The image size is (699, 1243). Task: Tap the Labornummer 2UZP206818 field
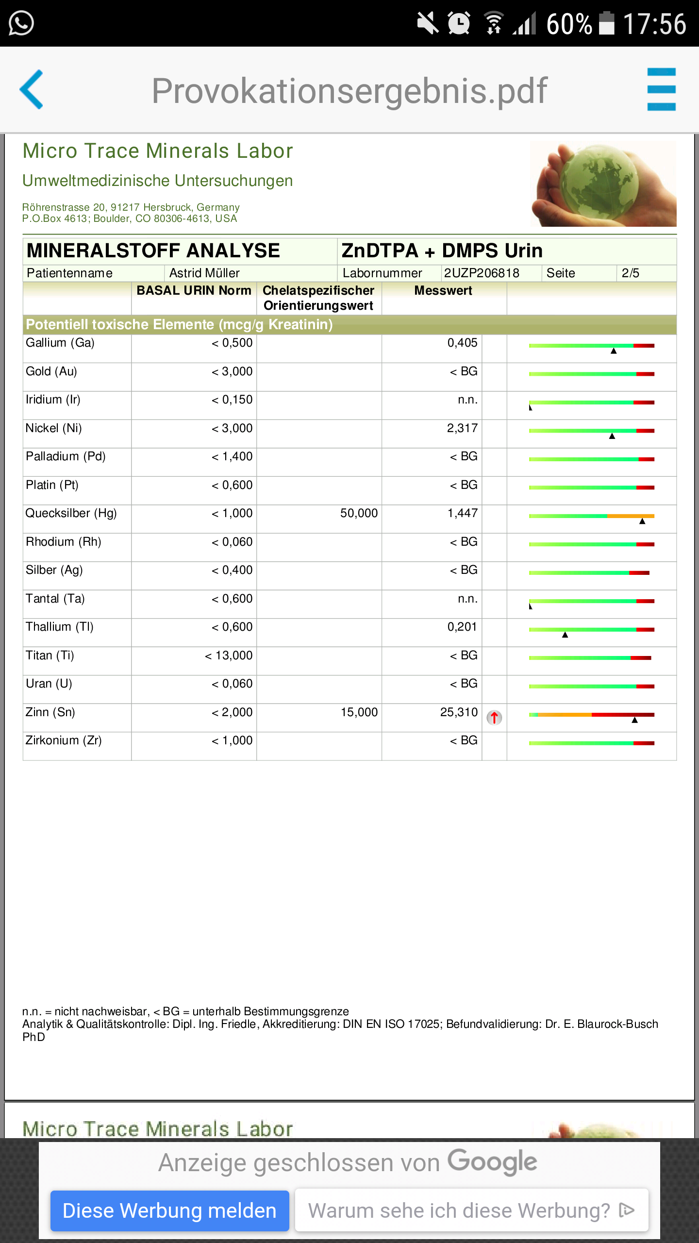pos(482,273)
